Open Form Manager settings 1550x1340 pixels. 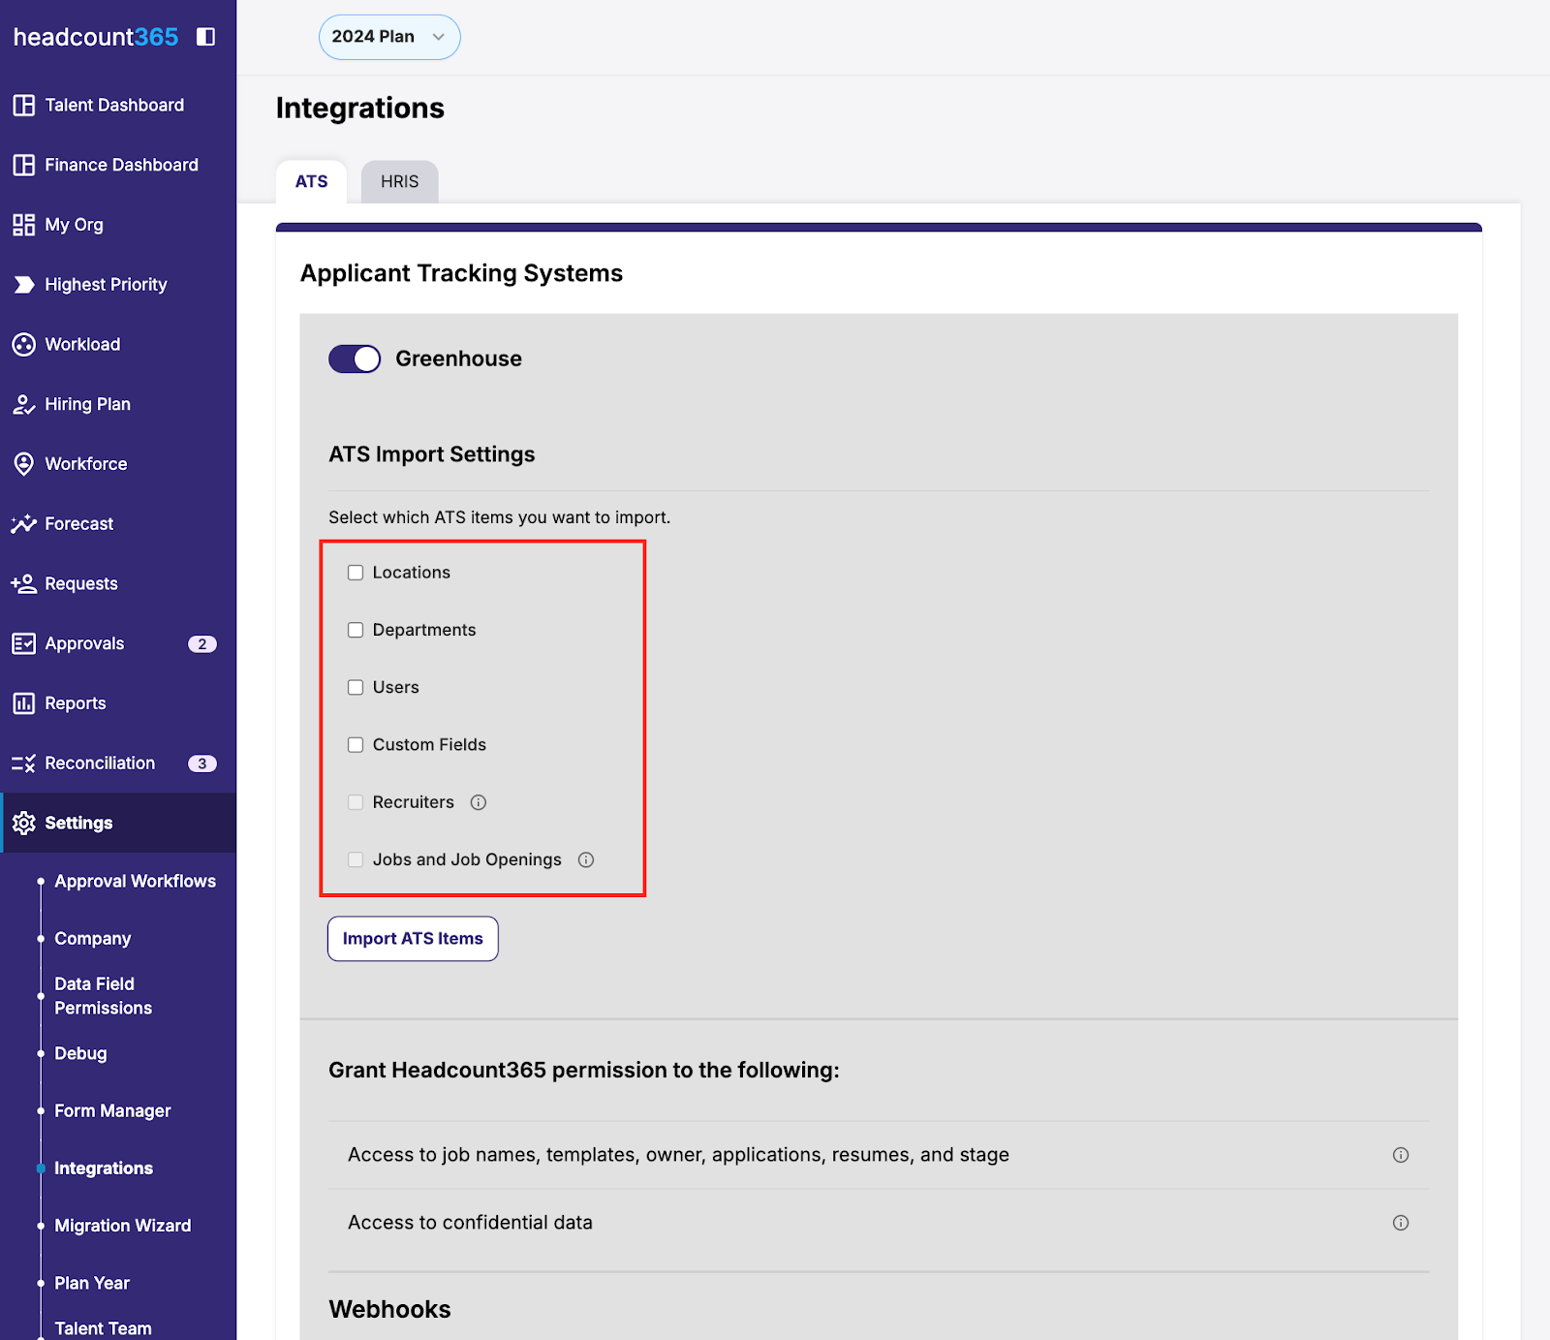coord(112,1110)
